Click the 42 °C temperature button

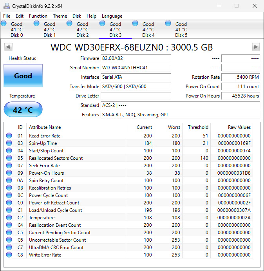pos(23,110)
